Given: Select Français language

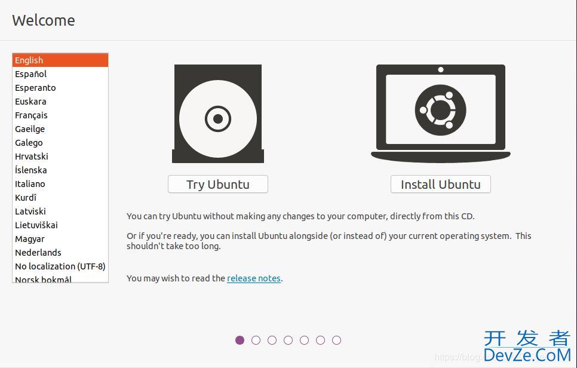Looking at the screenshot, I should coord(60,115).
